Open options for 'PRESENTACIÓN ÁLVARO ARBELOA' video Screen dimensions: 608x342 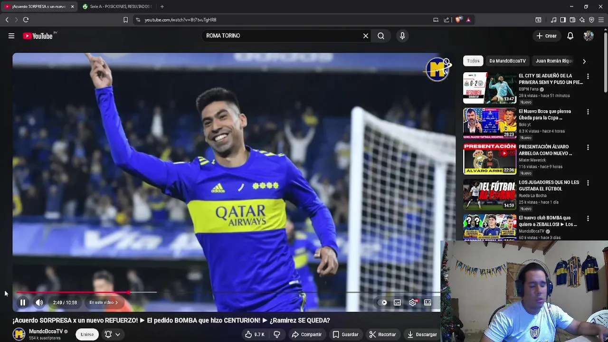588,148
